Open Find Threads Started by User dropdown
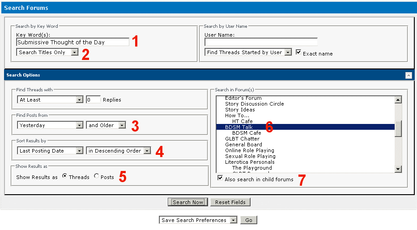The height and width of the screenshot is (230, 417). point(248,52)
